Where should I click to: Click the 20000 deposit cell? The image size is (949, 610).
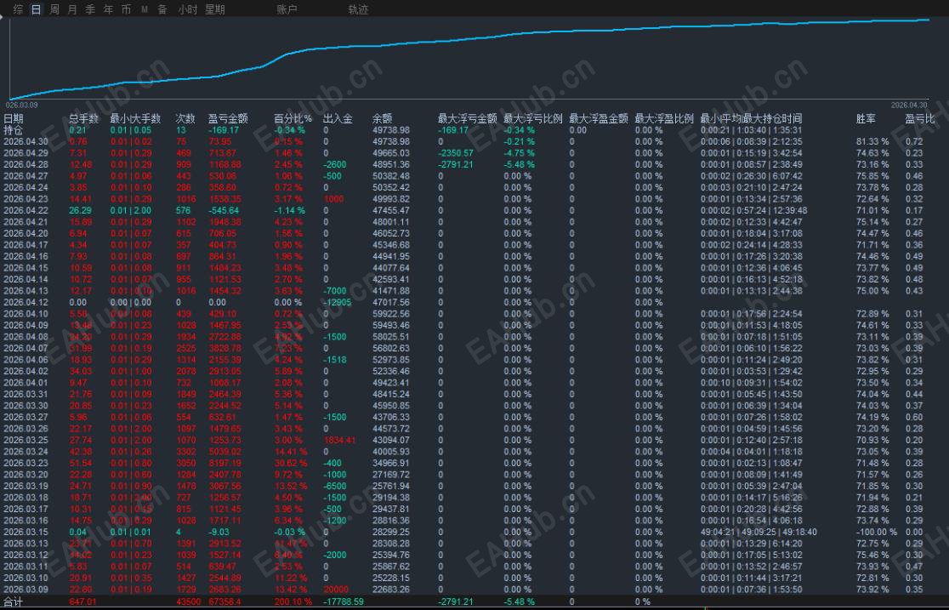pyautogui.click(x=336, y=590)
